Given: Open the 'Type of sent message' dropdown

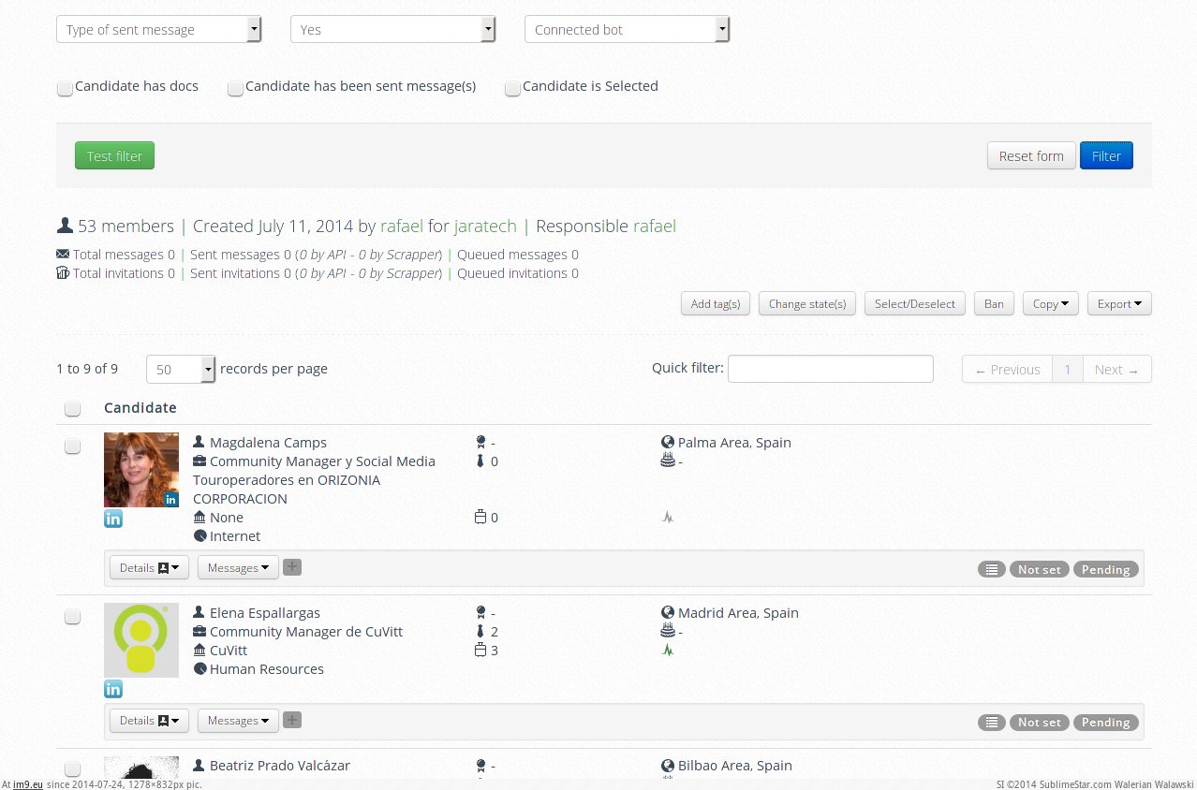Looking at the screenshot, I should pyautogui.click(x=159, y=30).
